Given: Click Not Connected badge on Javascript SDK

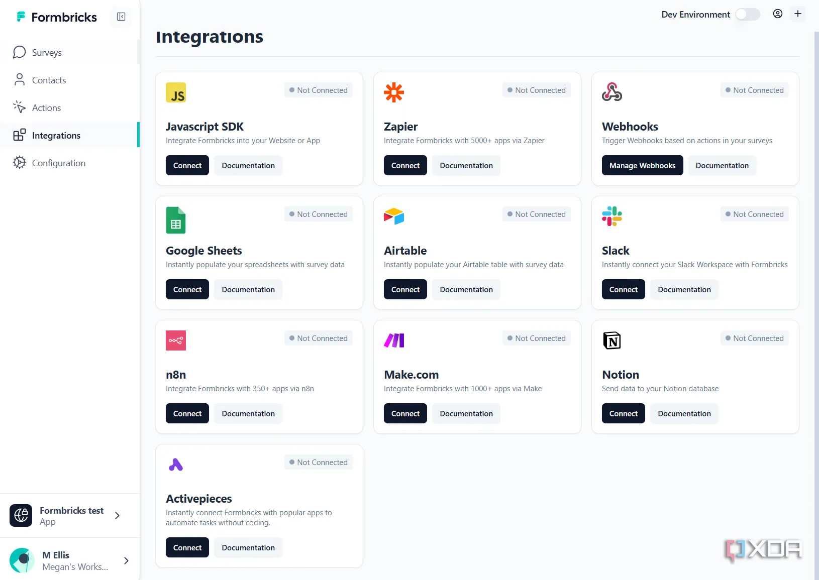Looking at the screenshot, I should 319,90.
